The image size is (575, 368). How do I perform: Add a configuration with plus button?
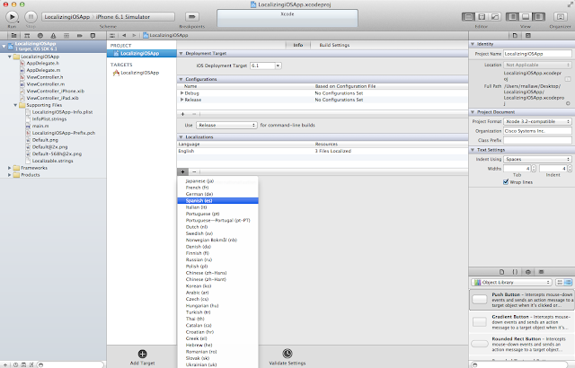[x=182, y=114]
